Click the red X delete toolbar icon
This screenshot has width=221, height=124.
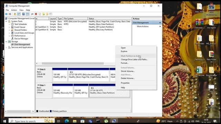pos(36,14)
